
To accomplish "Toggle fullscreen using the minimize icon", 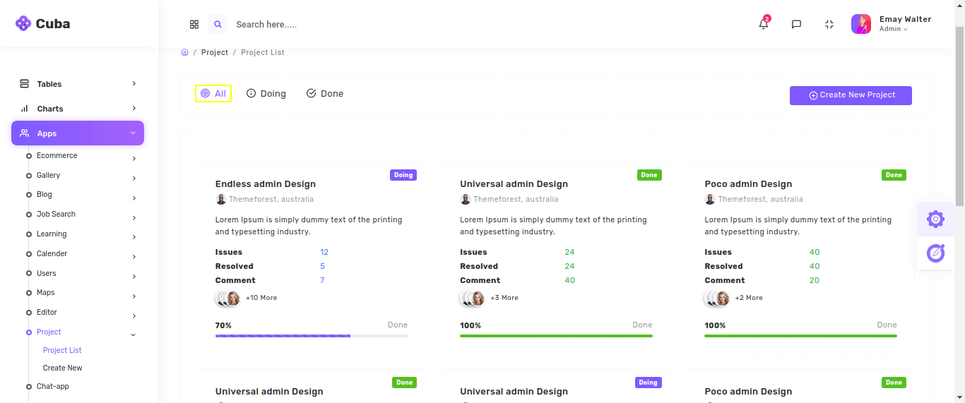I will click(829, 24).
